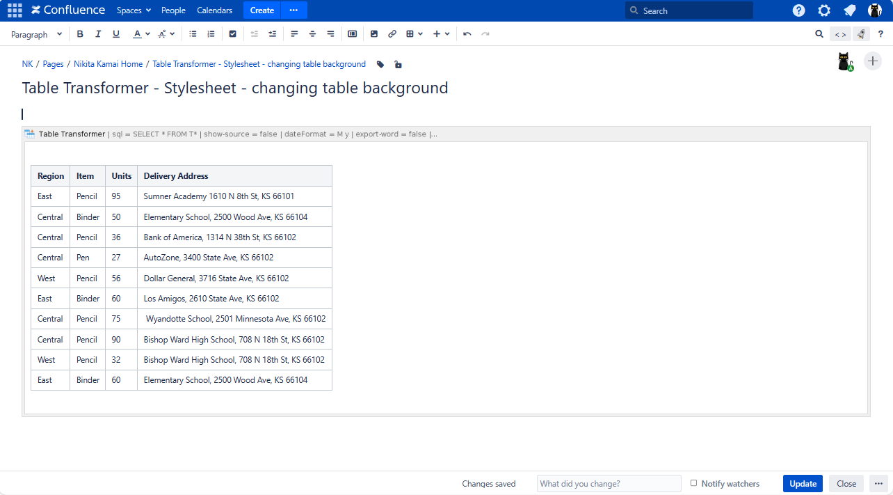Click the 'What did you change?' field
The width and height of the screenshot is (893, 495).
pyautogui.click(x=609, y=483)
